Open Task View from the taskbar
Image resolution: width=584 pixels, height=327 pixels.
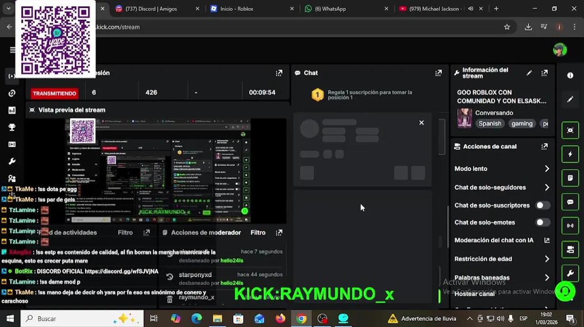point(154,319)
